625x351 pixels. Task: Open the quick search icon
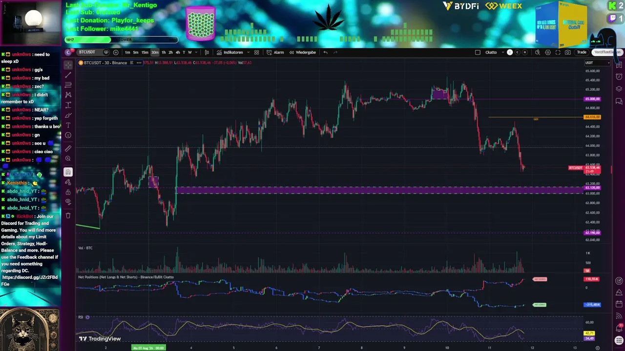[x=538, y=52]
